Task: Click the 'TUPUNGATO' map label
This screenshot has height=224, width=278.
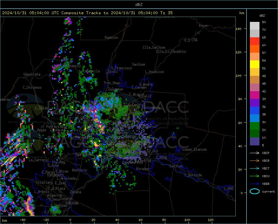Action: (55, 175)
